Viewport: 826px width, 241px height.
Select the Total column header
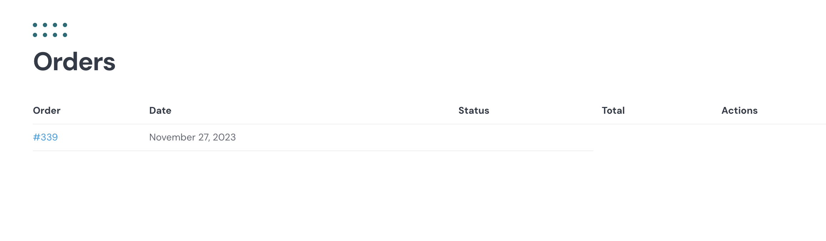(613, 111)
